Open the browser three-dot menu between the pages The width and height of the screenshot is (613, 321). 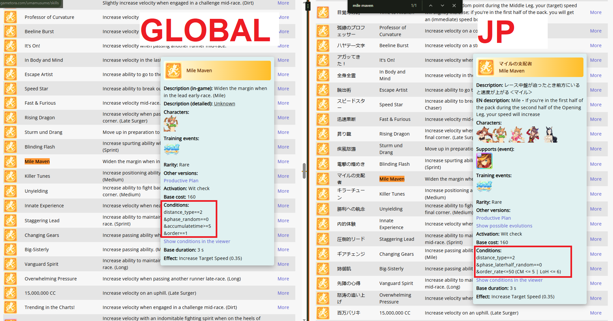pos(308,6)
